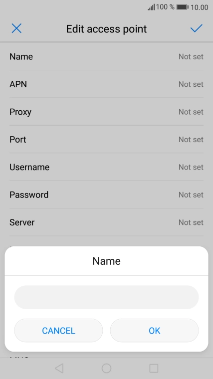Open the Name setting row
Viewport: 213px width, 379px height.
click(x=106, y=56)
